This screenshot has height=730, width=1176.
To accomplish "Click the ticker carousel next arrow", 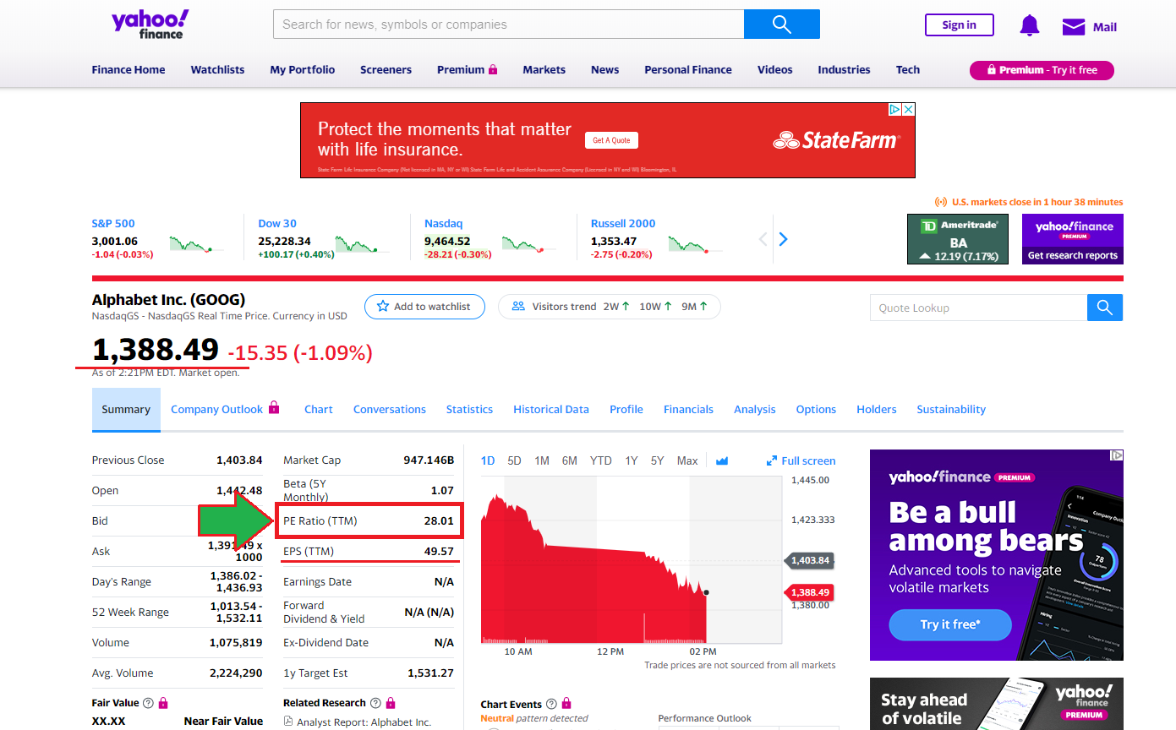I will coord(783,239).
